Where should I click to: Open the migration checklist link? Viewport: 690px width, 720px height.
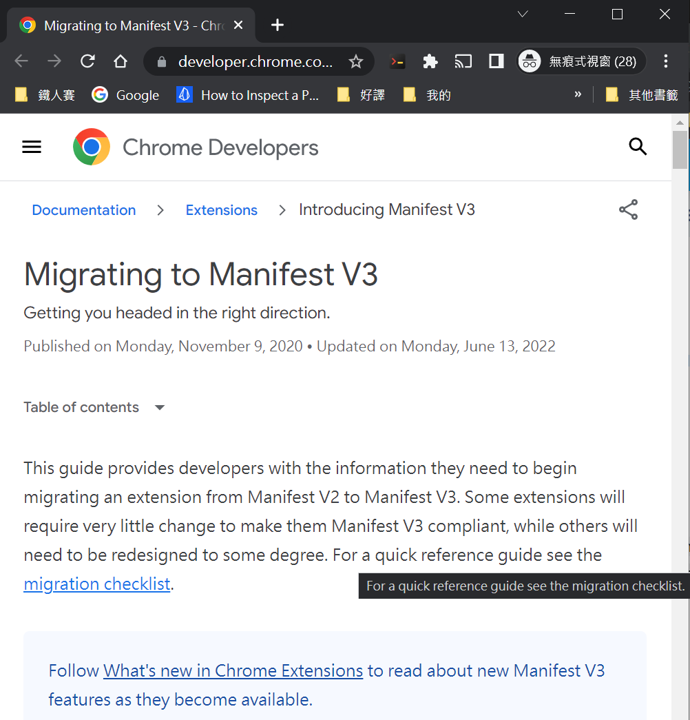point(97,584)
